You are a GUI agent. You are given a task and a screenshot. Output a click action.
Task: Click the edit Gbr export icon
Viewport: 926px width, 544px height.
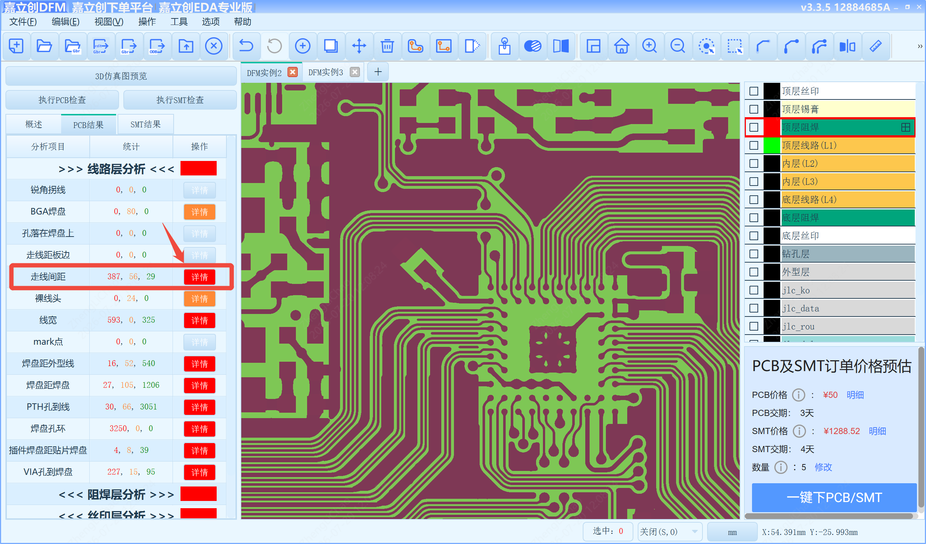(x=101, y=46)
